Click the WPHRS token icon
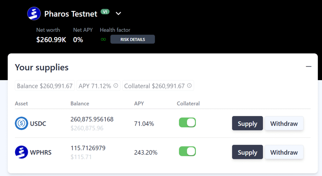This screenshot has width=322, height=176. click(21, 152)
